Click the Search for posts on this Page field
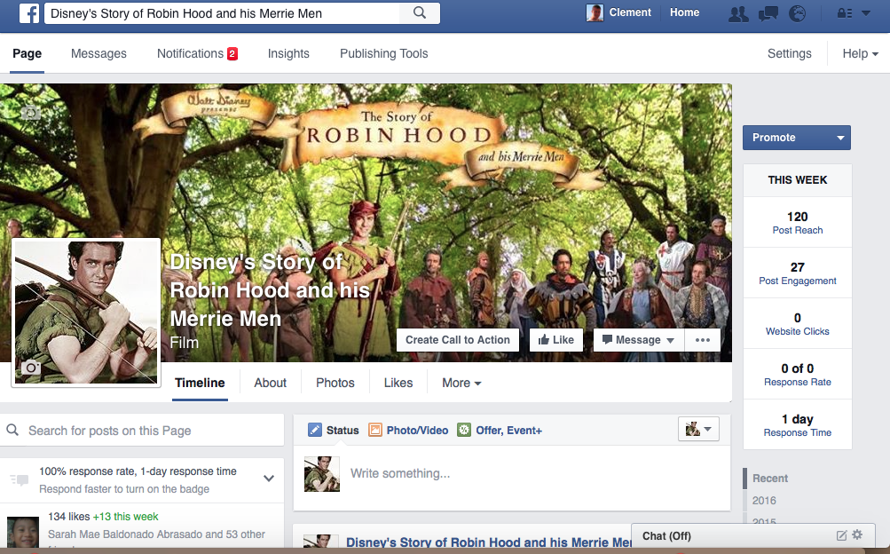Screen dimensions: 890x554 [142, 431]
